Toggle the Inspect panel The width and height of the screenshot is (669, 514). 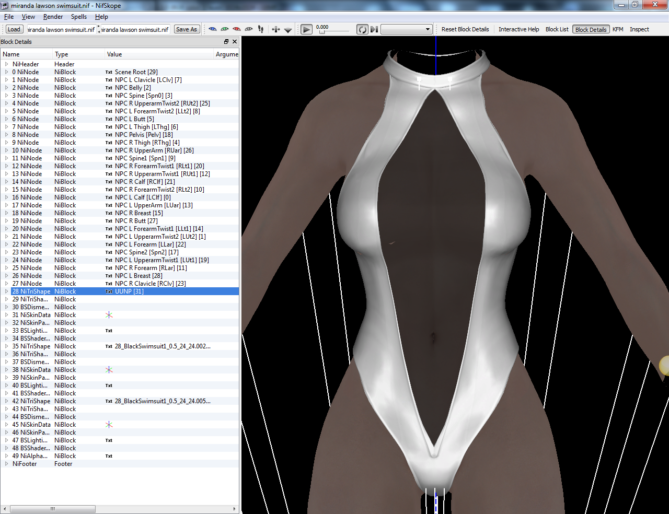tap(639, 29)
